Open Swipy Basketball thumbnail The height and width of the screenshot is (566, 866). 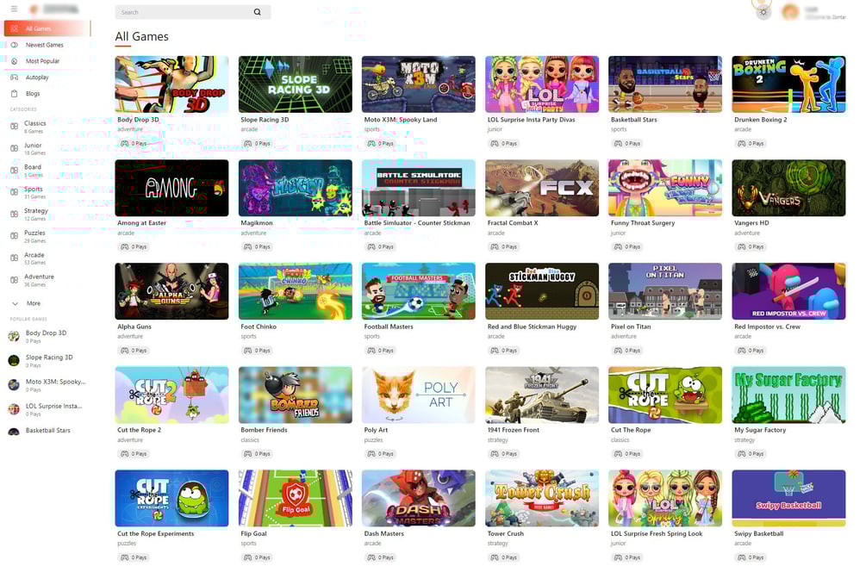788,498
